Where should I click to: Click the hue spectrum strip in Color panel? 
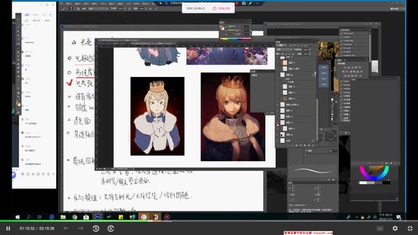click(x=235, y=39)
